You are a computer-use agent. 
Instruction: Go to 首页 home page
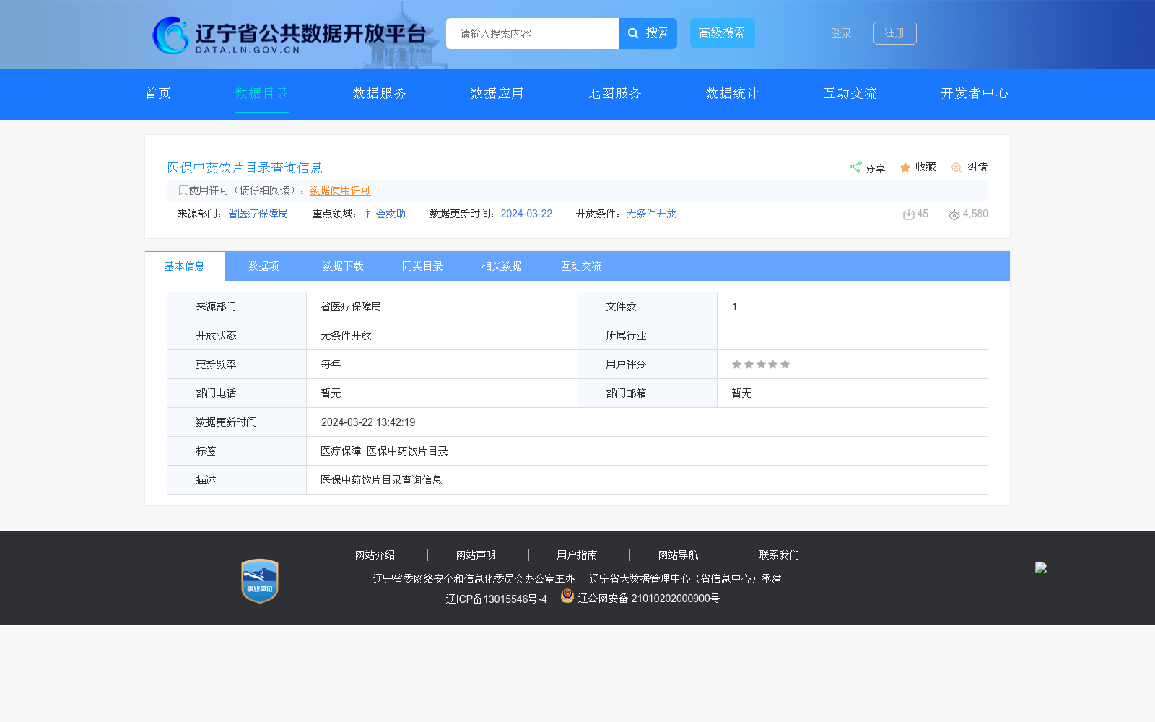click(x=158, y=94)
